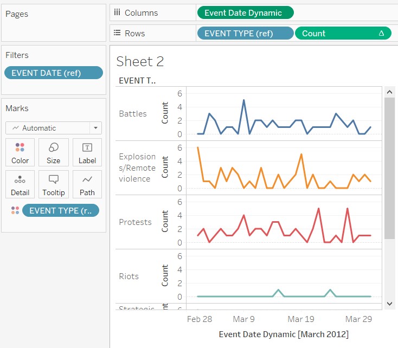Click the EVENT DATE (ref) filter pill
The image size is (398, 348).
coord(53,73)
